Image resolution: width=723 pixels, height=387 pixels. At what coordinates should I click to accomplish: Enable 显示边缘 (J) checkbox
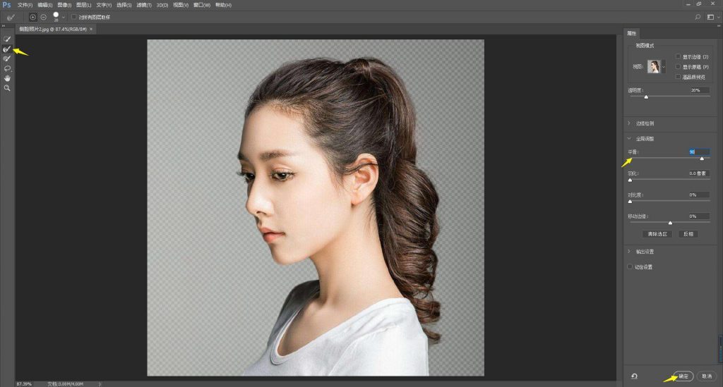(x=679, y=56)
